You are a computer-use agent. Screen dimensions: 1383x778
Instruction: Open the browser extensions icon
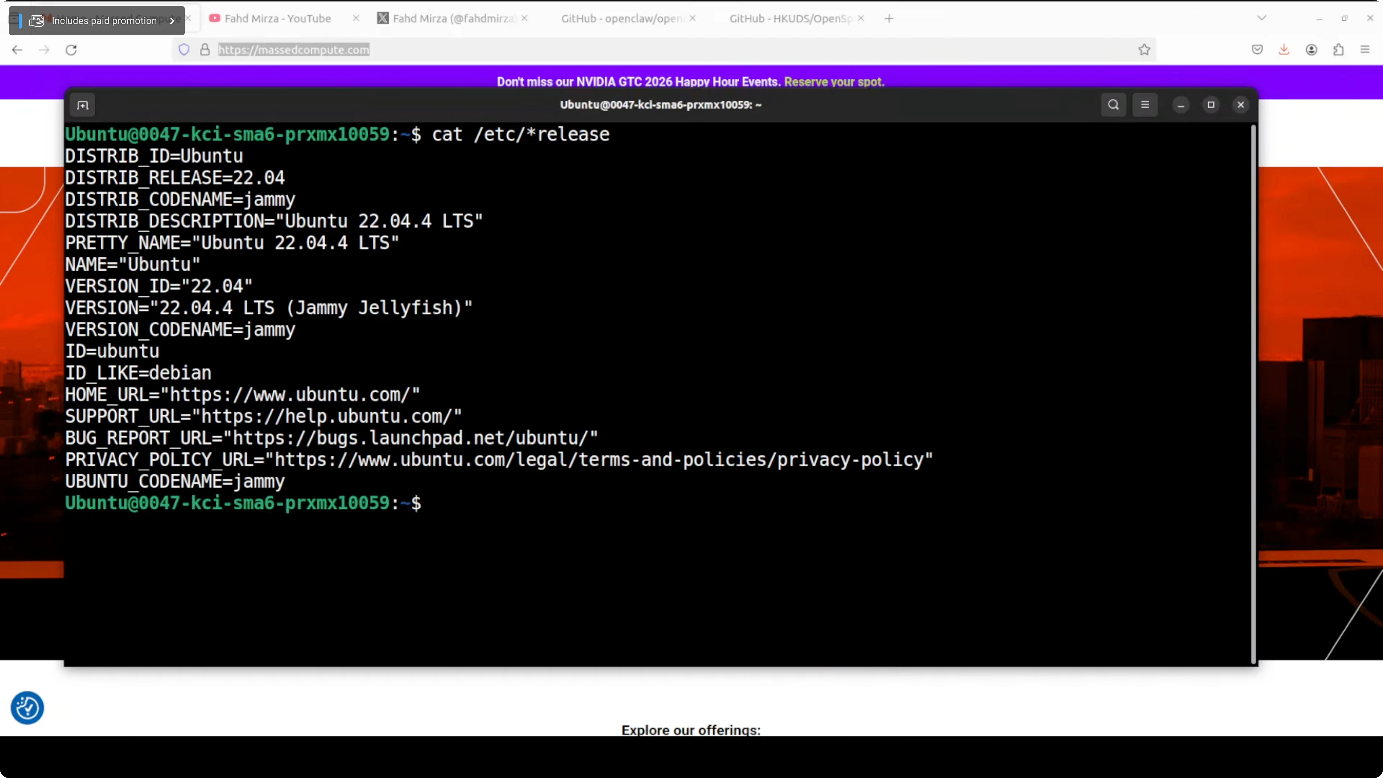pos(1338,50)
